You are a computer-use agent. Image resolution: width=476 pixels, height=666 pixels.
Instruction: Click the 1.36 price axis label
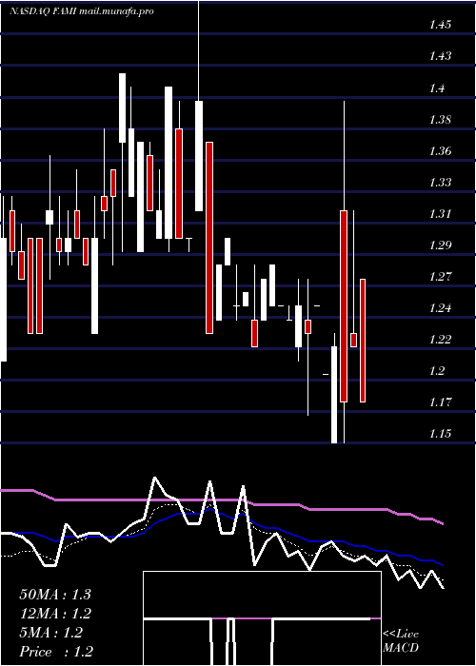point(440,150)
